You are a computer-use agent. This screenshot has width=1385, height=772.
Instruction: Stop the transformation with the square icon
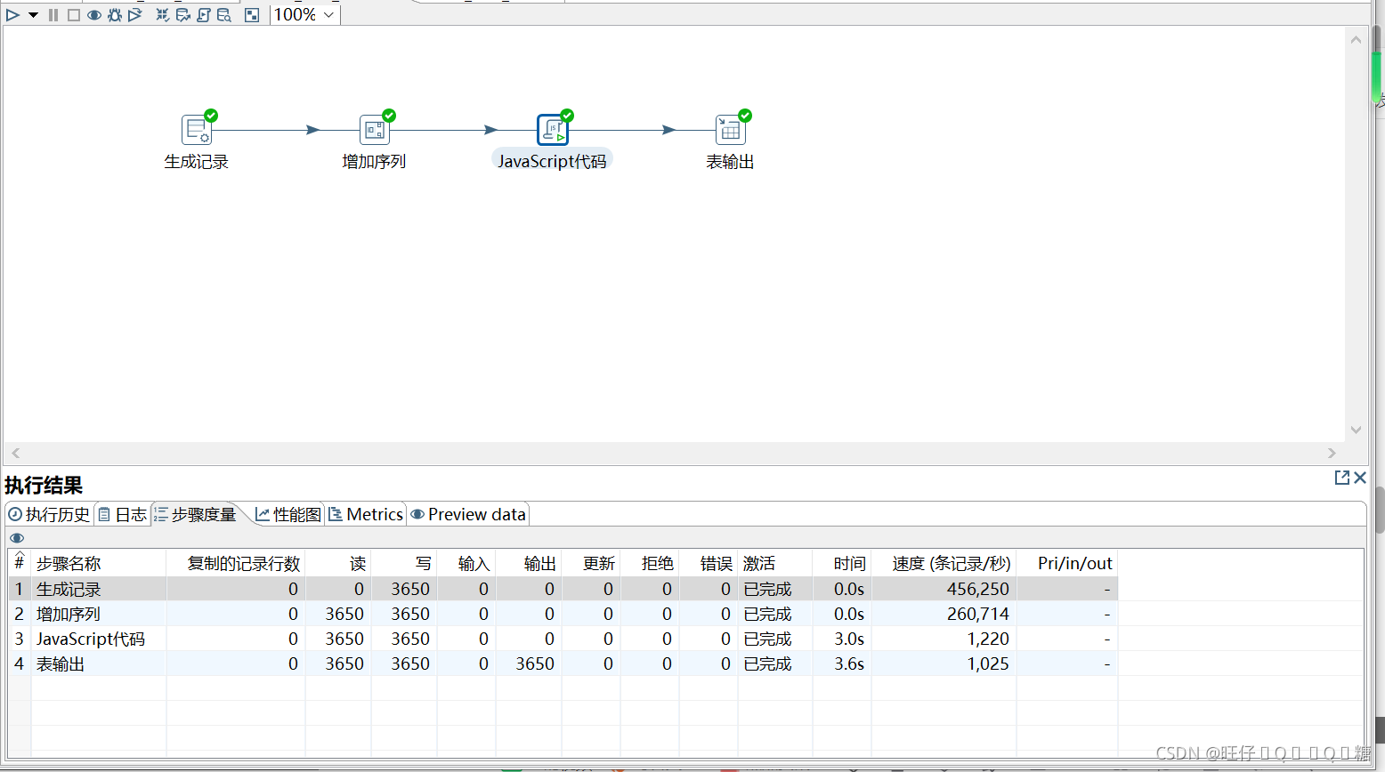tap(74, 15)
